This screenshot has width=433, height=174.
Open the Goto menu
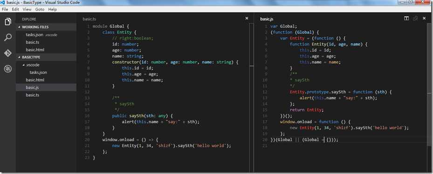pyautogui.click(x=40, y=9)
